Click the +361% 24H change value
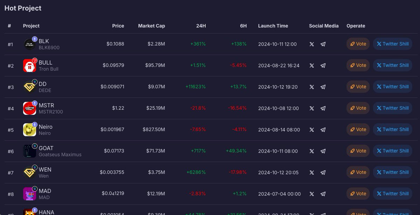The width and height of the screenshot is (420, 215). click(x=198, y=44)
